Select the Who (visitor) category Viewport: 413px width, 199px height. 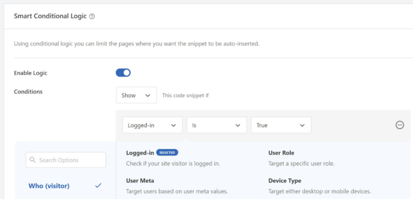49,186
